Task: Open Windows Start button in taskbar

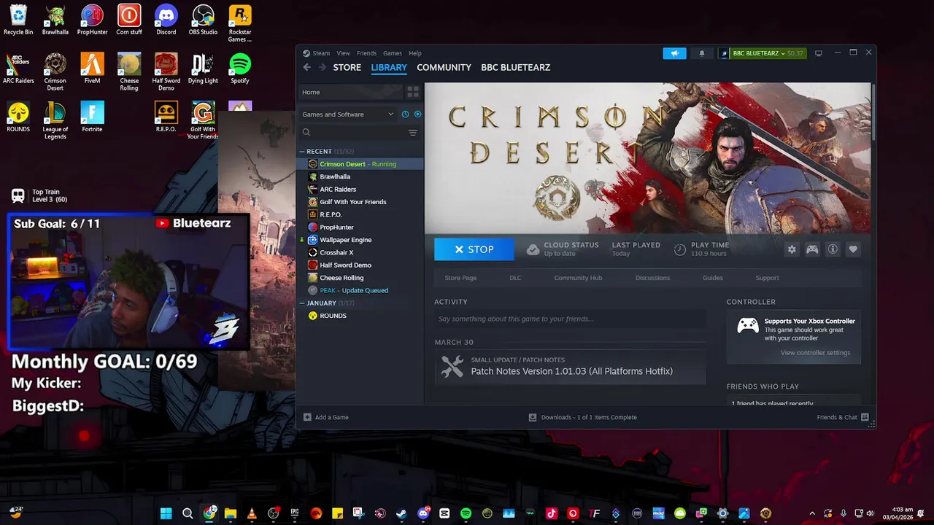Action: 166,513
